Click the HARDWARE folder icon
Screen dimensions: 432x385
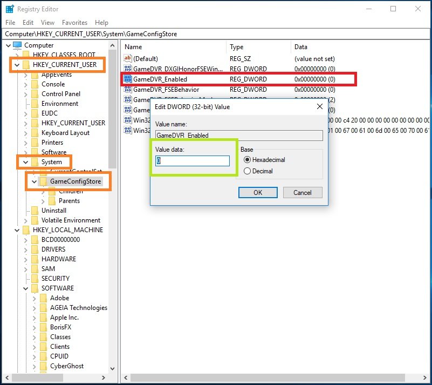click(35, 259)
